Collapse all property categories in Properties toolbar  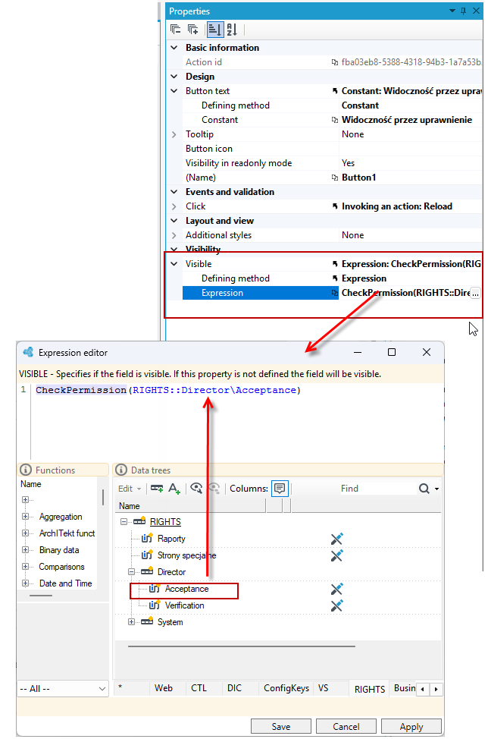(x=175, y=30)
